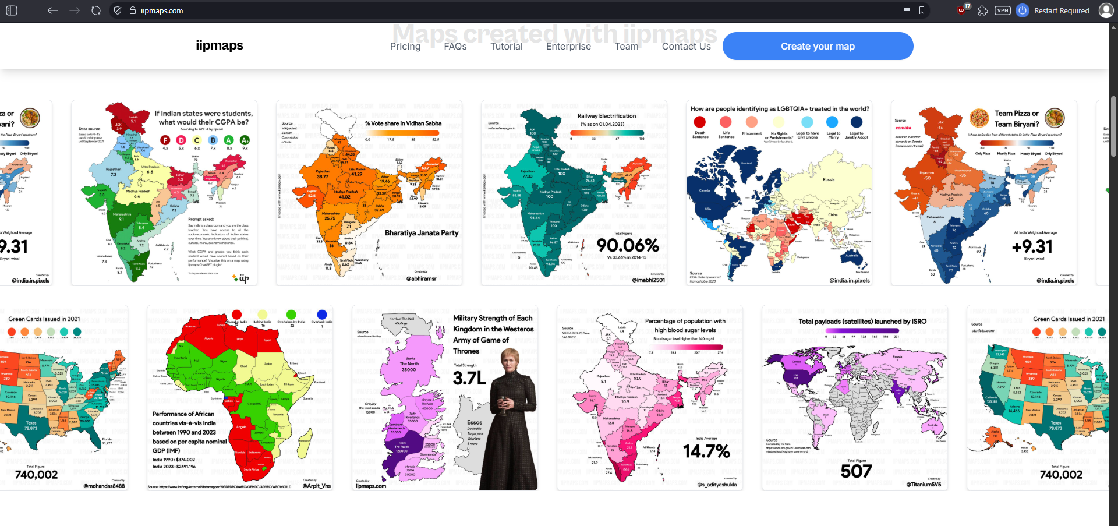Open the Green Cards map by @mohandas8488
This screenshot has width=1118, height=526.
(64, 398)
